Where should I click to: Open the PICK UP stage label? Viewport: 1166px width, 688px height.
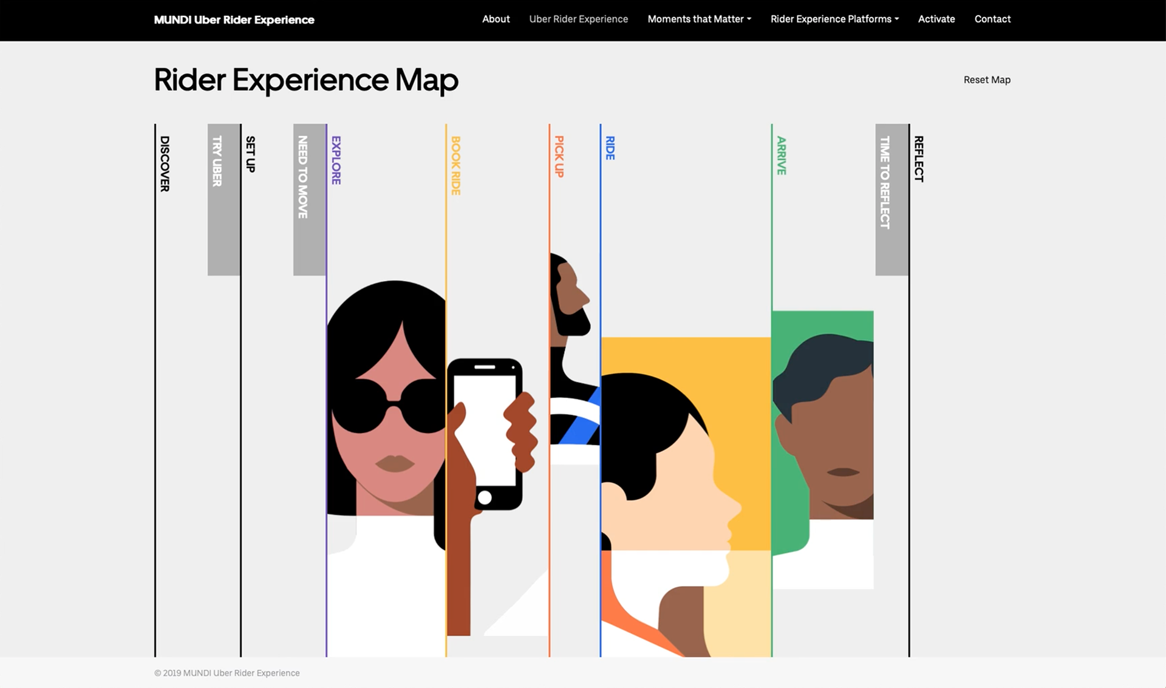click(x=559, y=157)
